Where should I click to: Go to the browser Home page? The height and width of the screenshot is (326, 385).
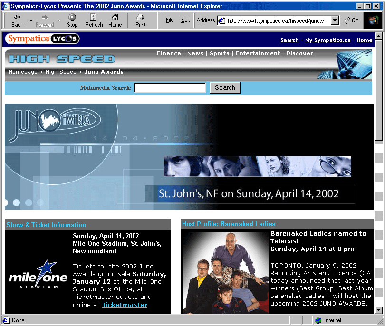click(x=115, y=20)
